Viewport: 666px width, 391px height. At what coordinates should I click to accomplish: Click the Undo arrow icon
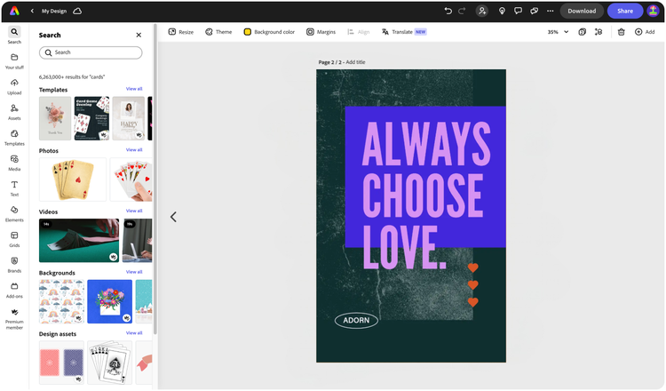[448, 11]
